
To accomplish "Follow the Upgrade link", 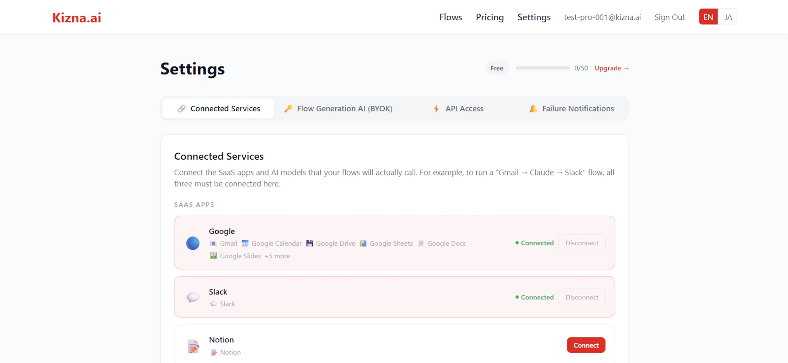I will 612,68.
